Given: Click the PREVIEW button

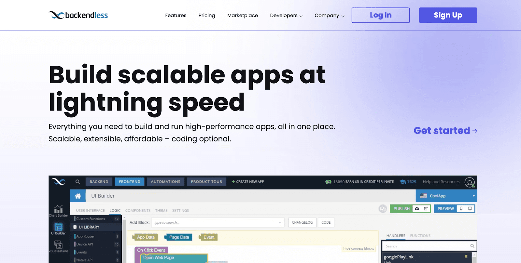Looking at the screenshot, I should coord(445,209).
